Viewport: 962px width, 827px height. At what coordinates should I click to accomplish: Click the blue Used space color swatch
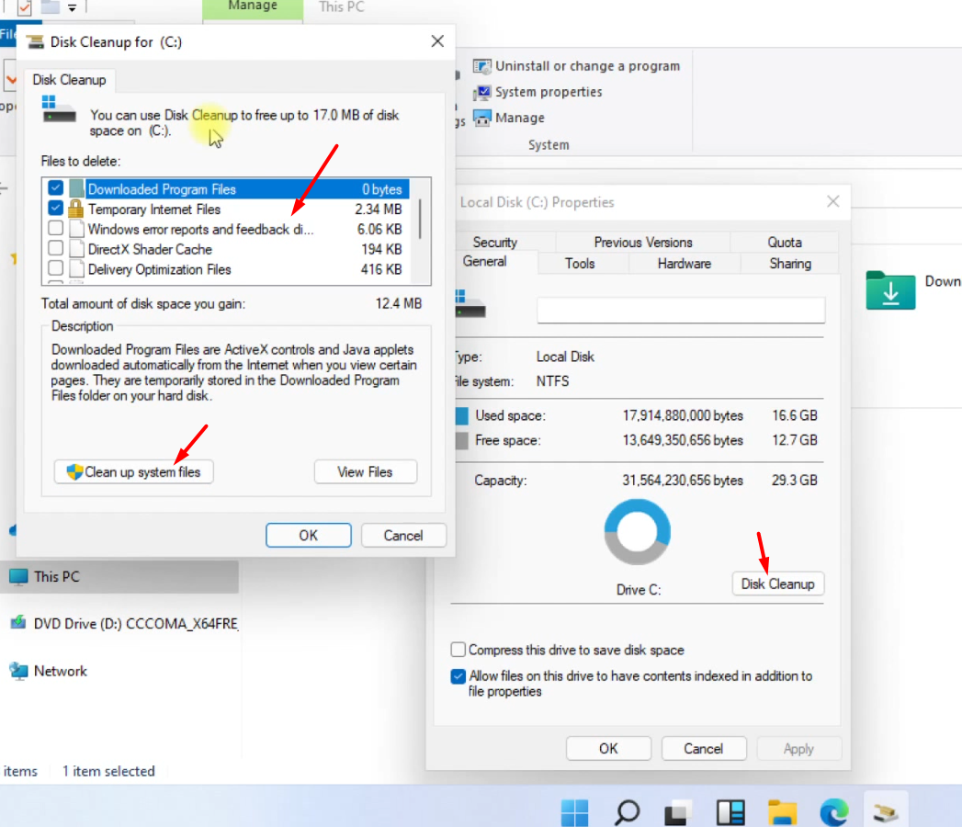(x=462, y=416)
